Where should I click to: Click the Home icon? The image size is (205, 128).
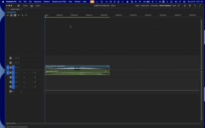(x=18, y=6)
